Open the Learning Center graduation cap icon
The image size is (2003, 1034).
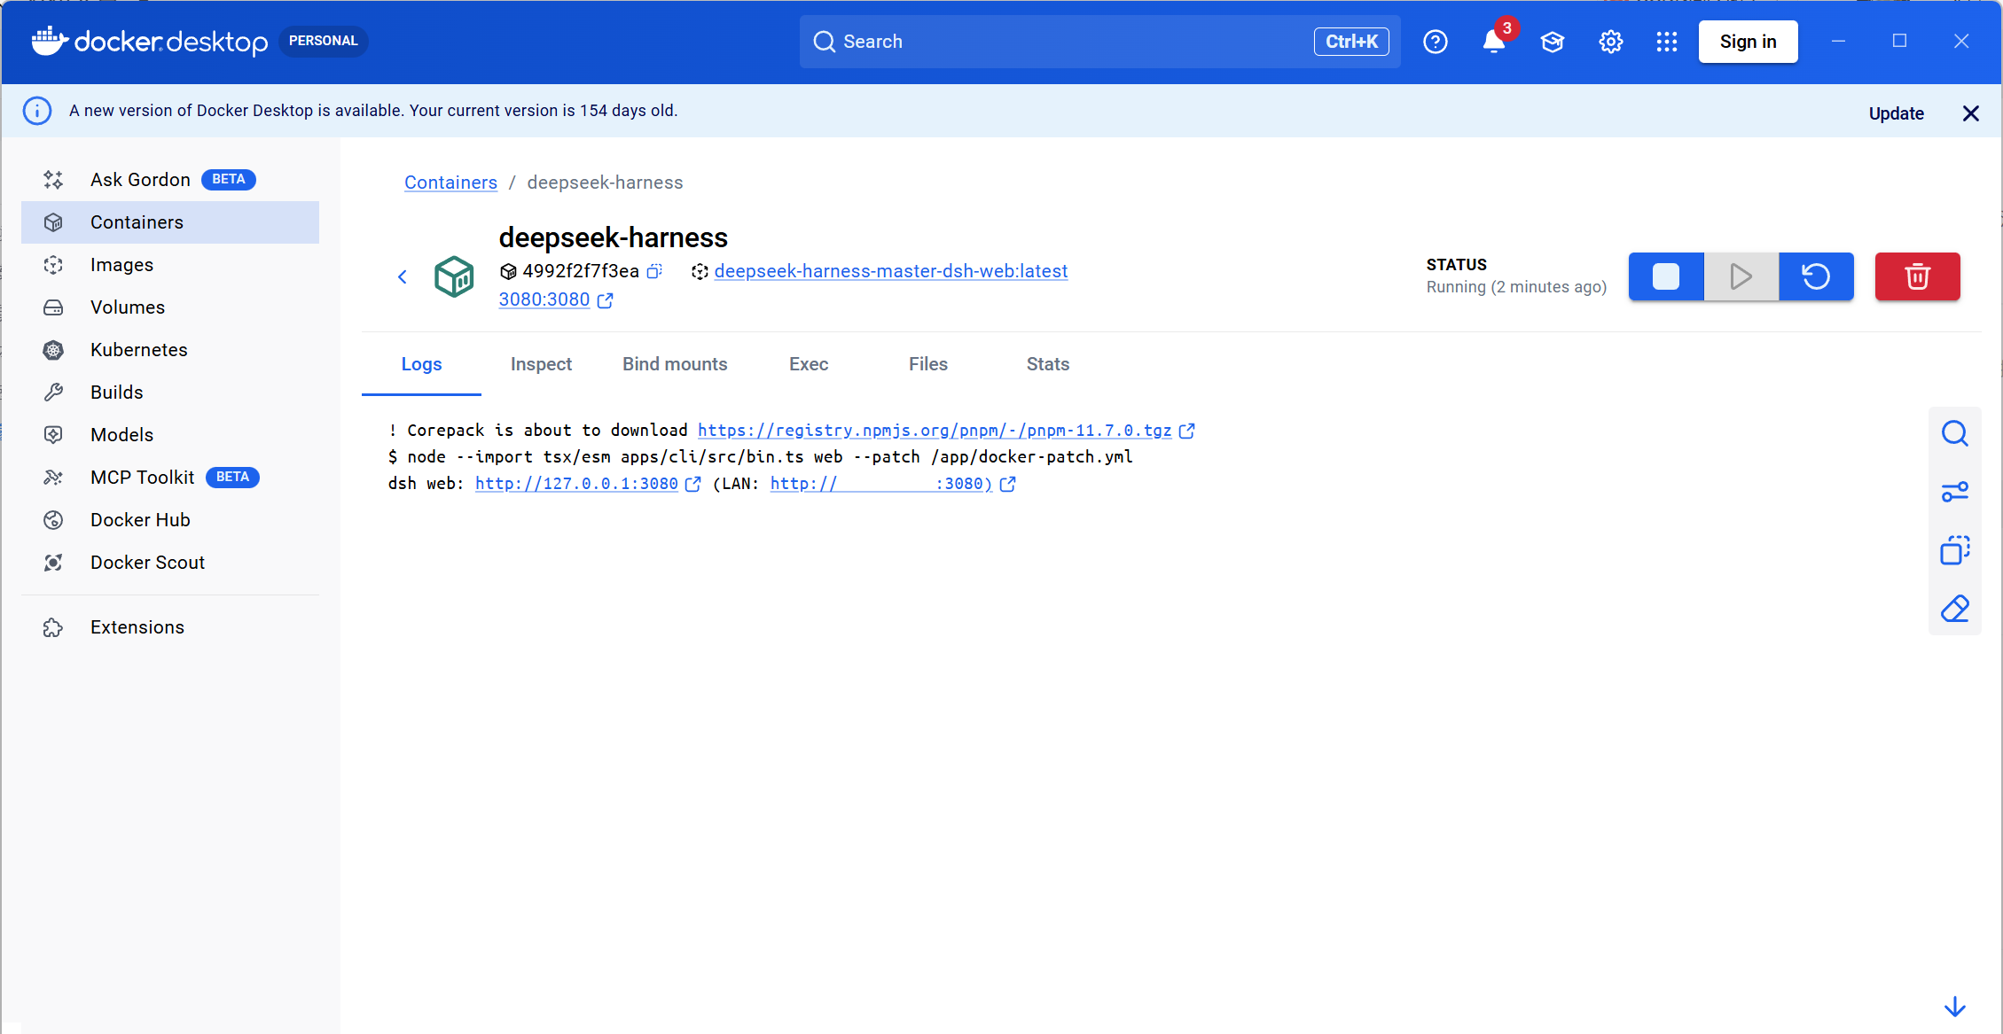1553,42
